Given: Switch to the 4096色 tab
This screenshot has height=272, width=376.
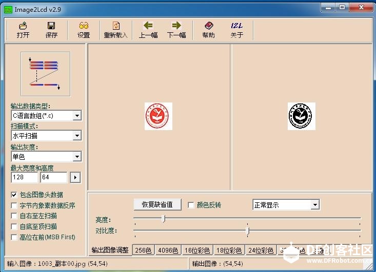Looking at the screenshot, I should (x=168, y=250).
